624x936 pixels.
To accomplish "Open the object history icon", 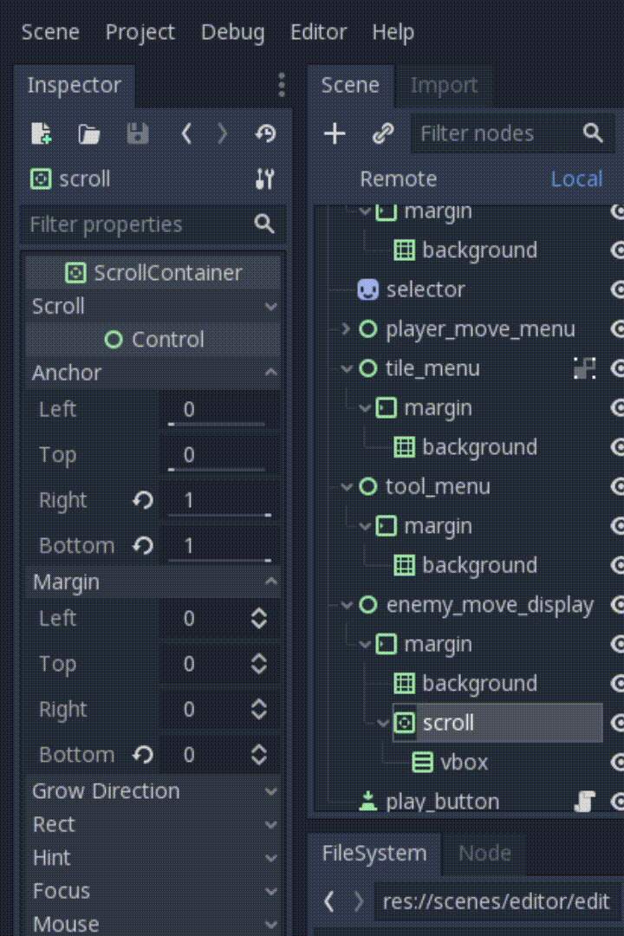I will click(265, 133).
